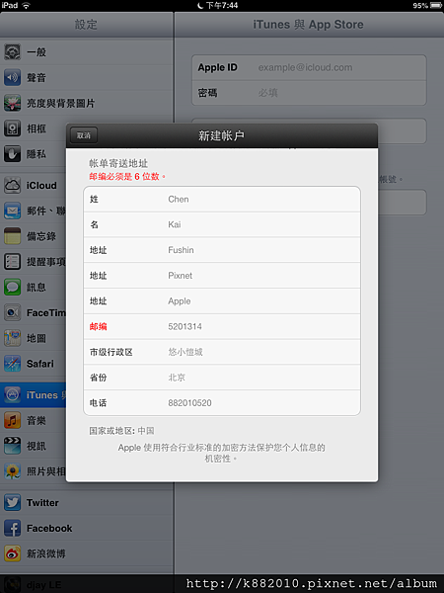Screen dimensions: 444x593
Task: Select the Twitter row label
Action: 42,503
